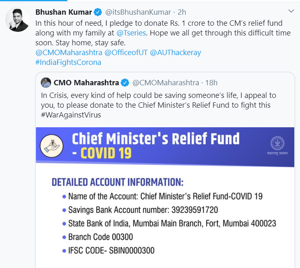
Task: Click the #IndiaFightsCorona hashtag
Action: 69,62
